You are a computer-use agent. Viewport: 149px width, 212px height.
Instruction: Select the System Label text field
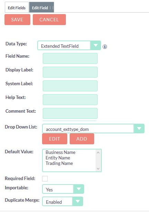coord(70,86)
